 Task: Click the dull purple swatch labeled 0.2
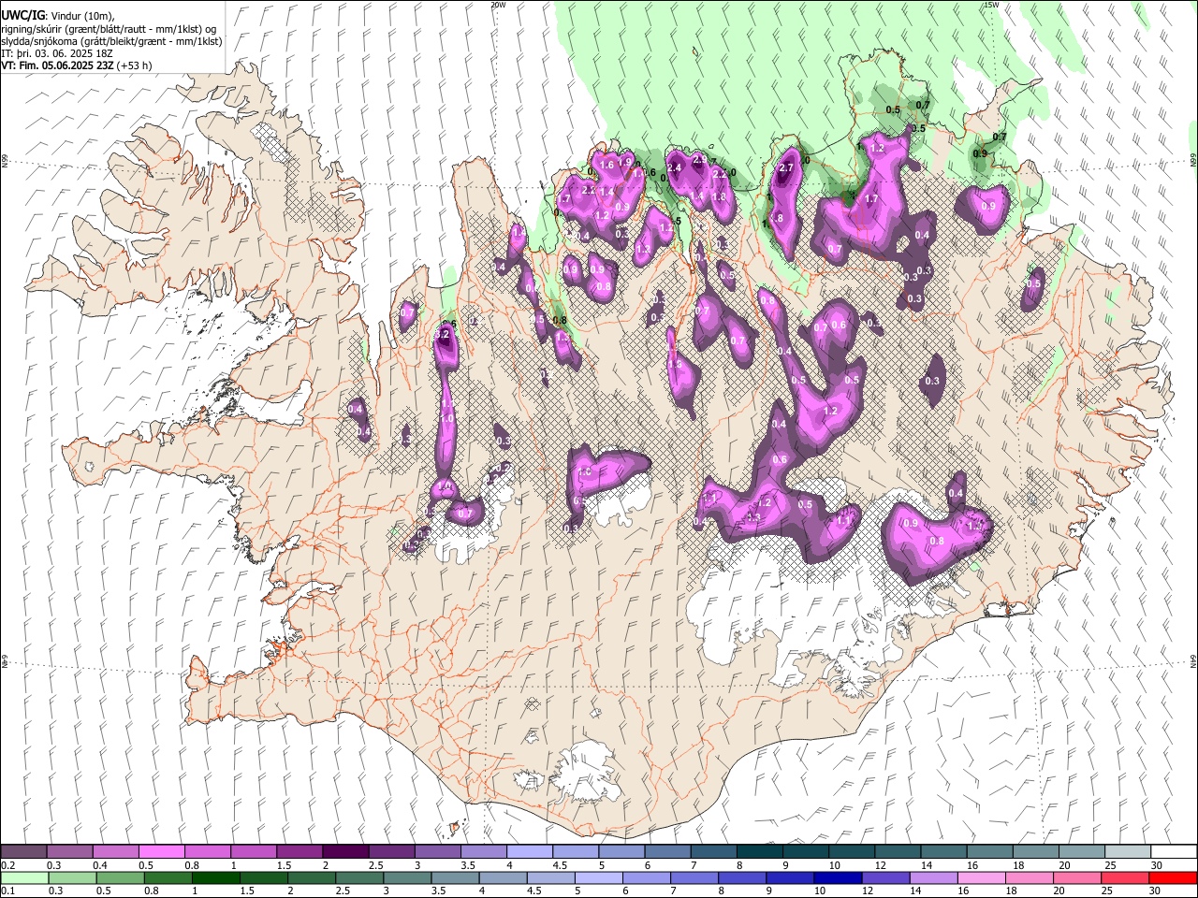click(x=24, y=851)
